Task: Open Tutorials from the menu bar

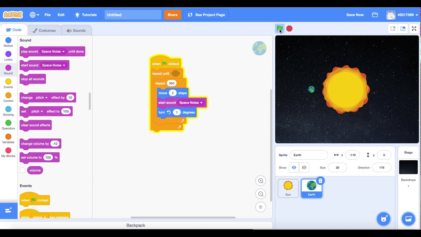Action: point(86,15)
